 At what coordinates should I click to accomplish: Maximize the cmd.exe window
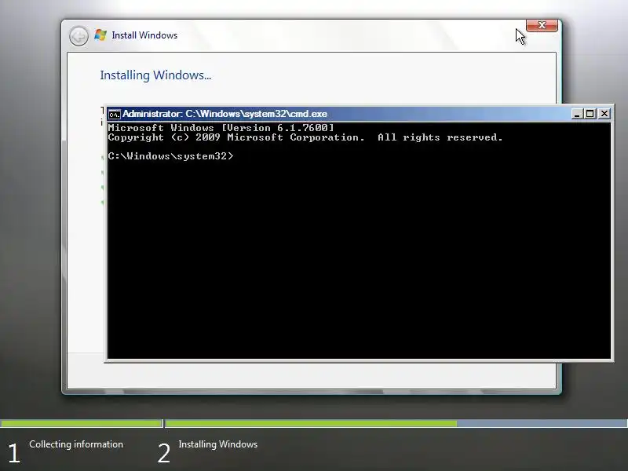pyautogui.click(x=590, y=114)
